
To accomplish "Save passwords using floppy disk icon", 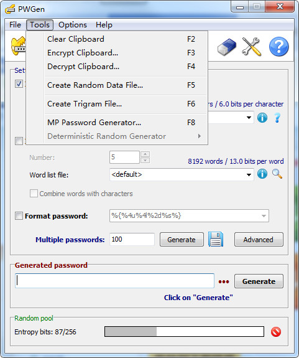I will [216, 239].
